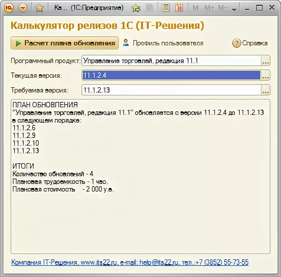Image resolution: width=281 pixels, height=277 pixels.
Task: Run Расчет плана обновления
Action: pos(65,43)
